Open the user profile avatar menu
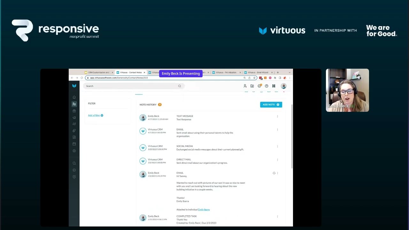 tap(283, 86)
